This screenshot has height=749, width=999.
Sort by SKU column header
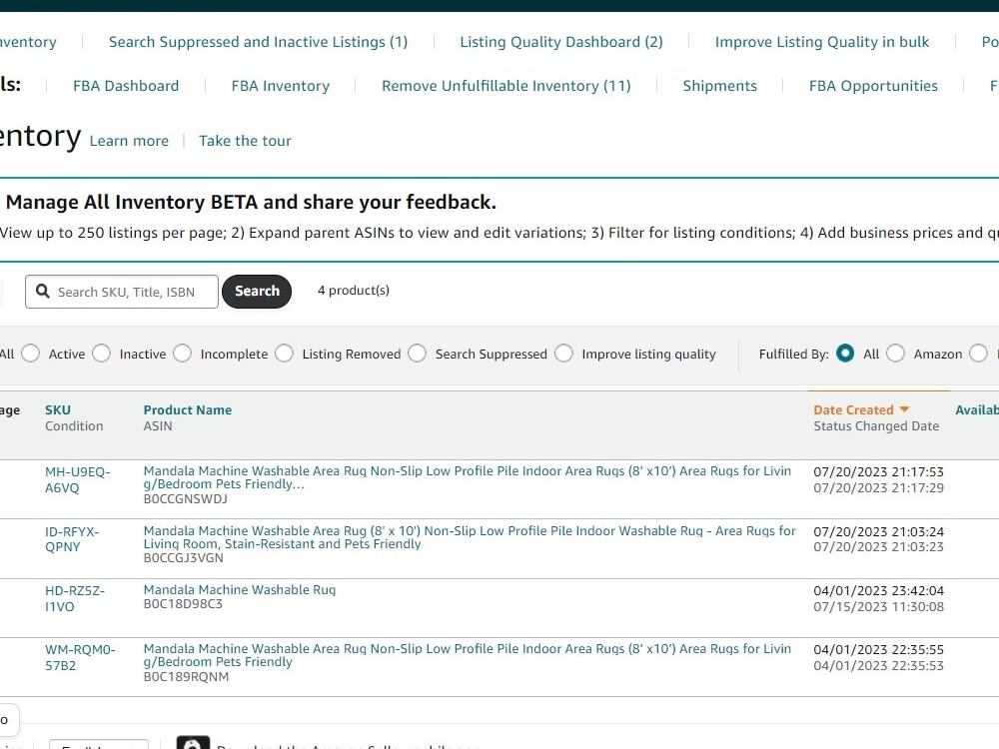click(x=58, y=410)
